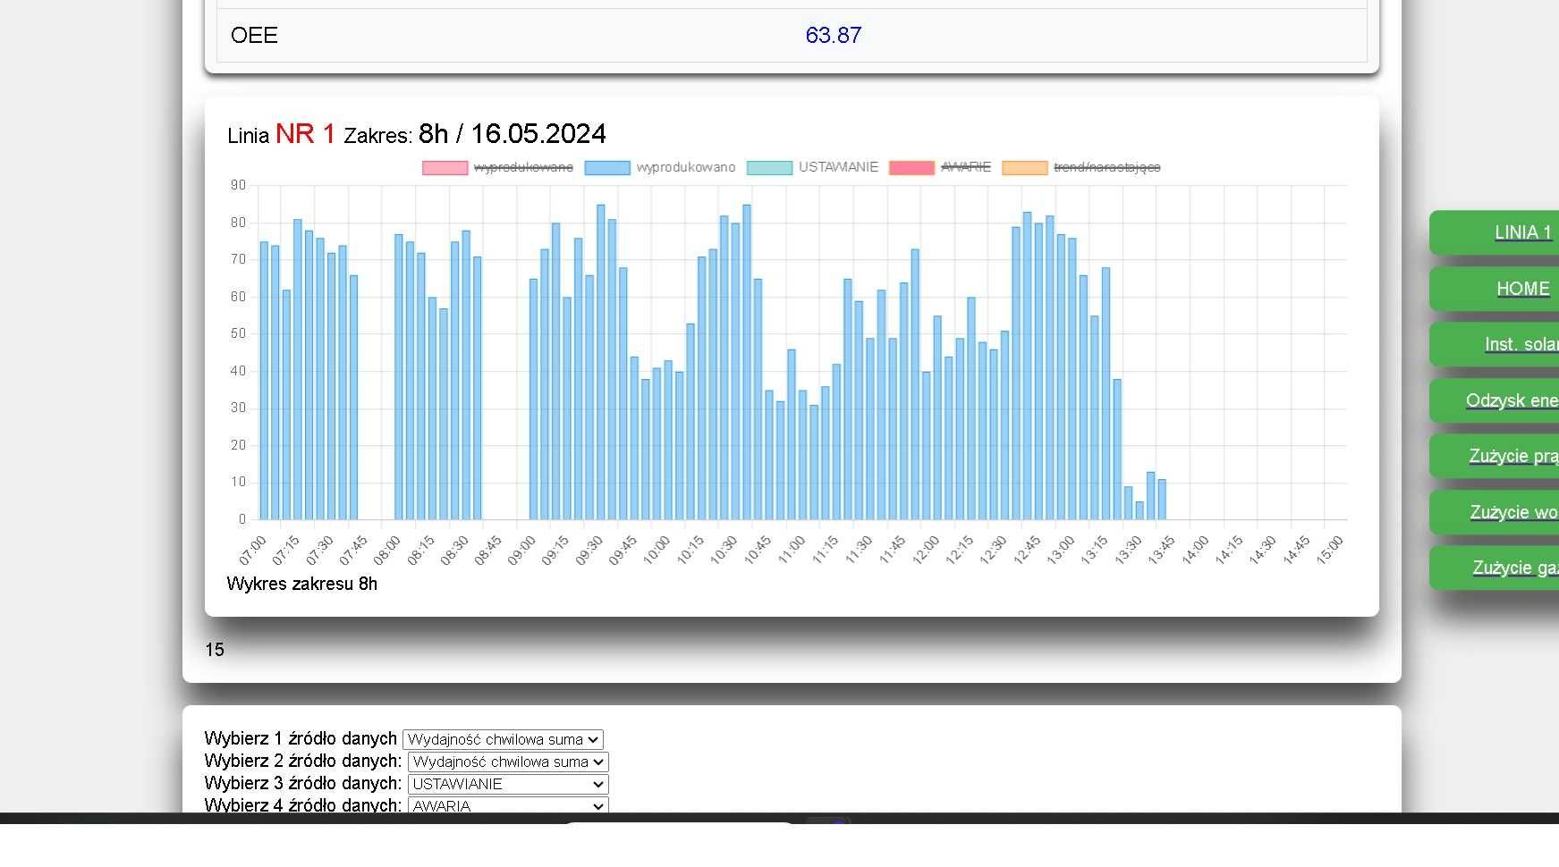Open the Inst. solar sidebar button
1559x867 pixels.
(x=1494, y=344)
